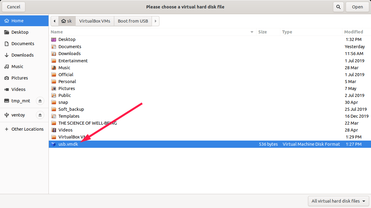Sort files by the Modified column
The image size is (371, 208).
pos(354,32)
